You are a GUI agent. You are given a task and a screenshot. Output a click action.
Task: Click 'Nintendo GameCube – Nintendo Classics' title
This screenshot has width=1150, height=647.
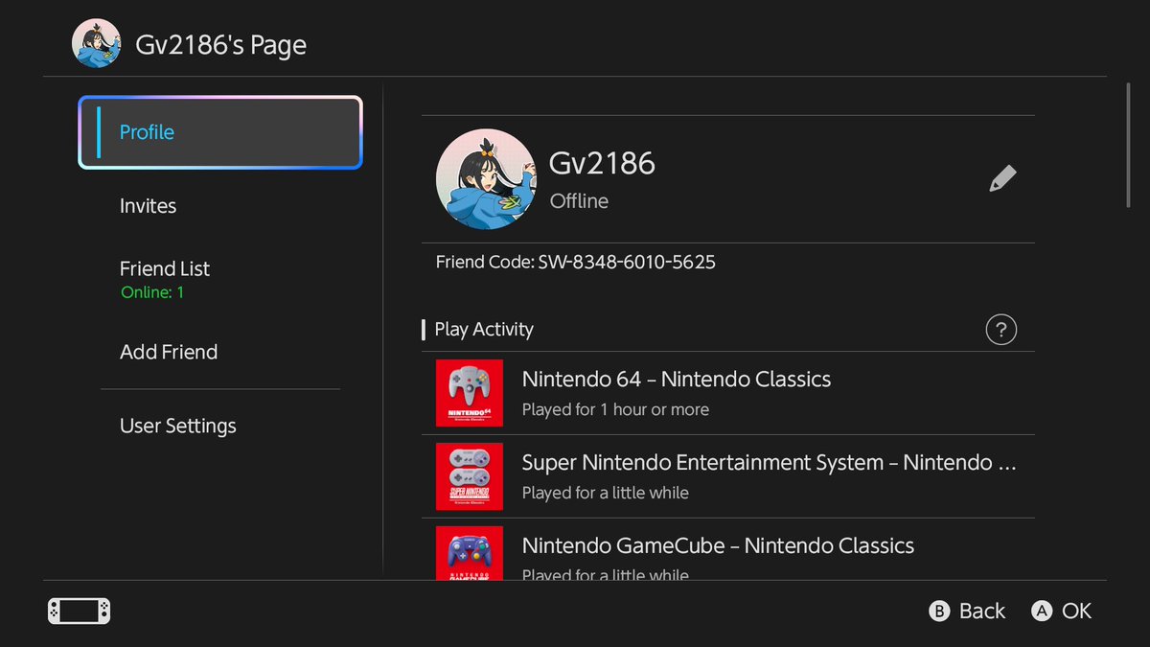pyautogui.click(x=718, y=546)
